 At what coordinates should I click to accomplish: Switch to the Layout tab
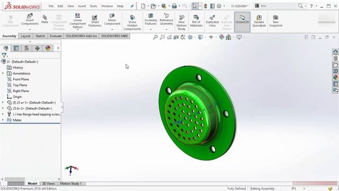(x=26, y=36)
